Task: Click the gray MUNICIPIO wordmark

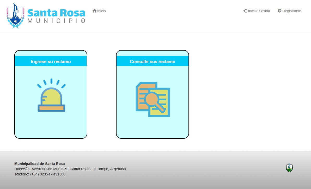Action: tap(56, 21)
